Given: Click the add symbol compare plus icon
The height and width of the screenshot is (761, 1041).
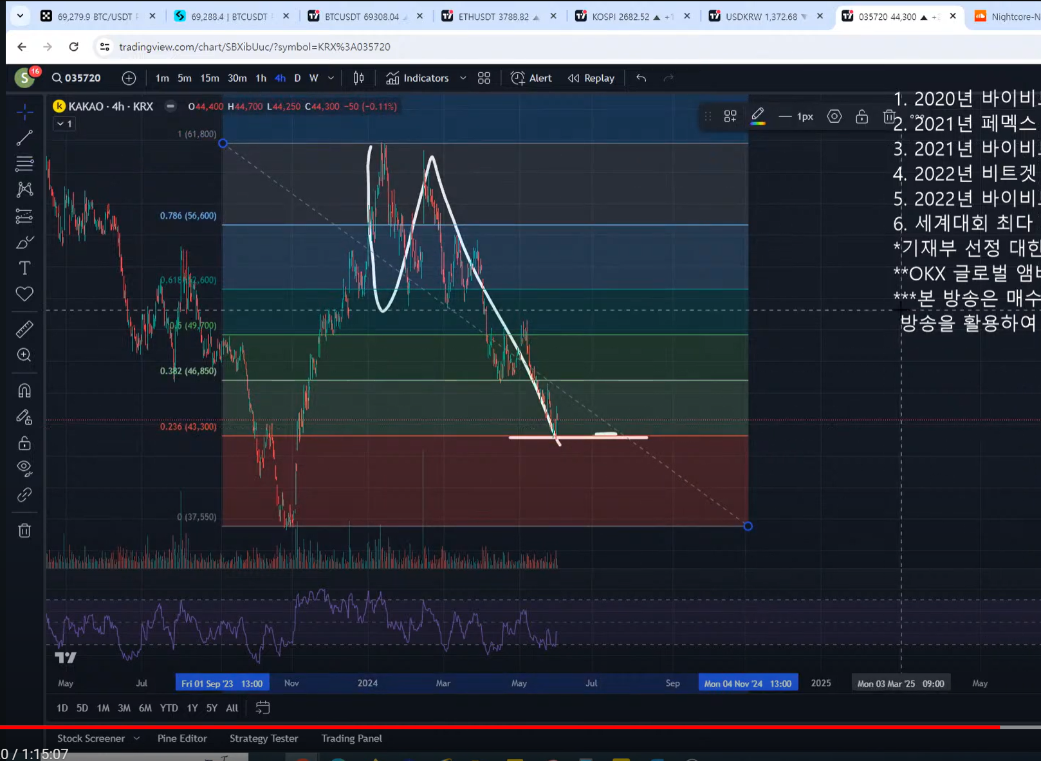Looking at the screenshot, I should pos(129,78).
